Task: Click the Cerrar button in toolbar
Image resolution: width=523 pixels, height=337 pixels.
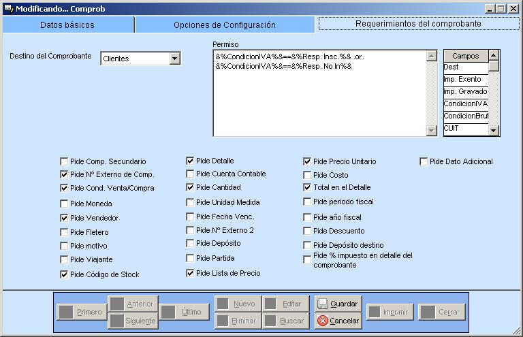Action: pyautogui.click(x=442, y=312)
